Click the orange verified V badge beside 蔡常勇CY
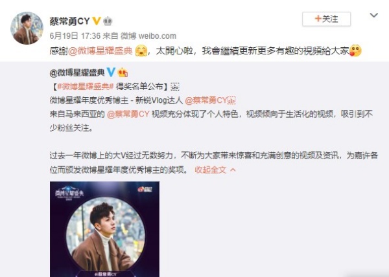Image resolution: width=389 pixels, height=277 pixels. [97, 21]
